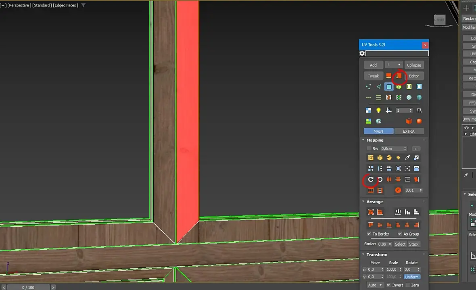The width and height of the screenshot is (476, 290).
Task: Adjust the Similar 0,99 spinner
Action: [390, 244]
